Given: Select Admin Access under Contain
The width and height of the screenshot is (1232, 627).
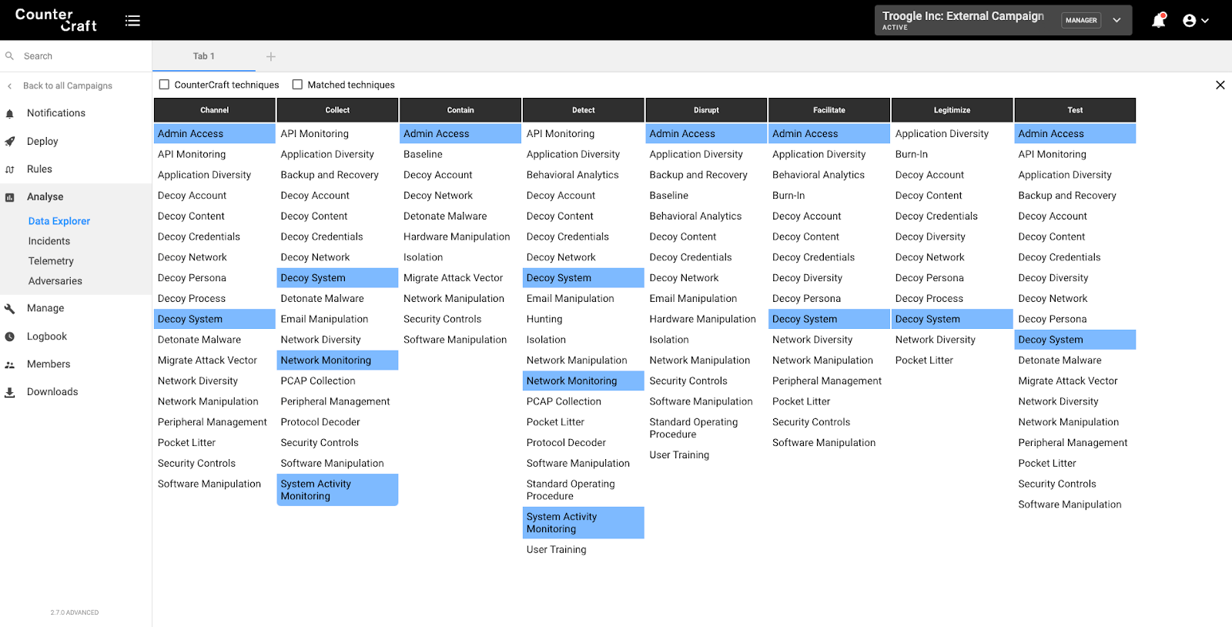Looking at the screenshot, I should [x=460, y=134].
